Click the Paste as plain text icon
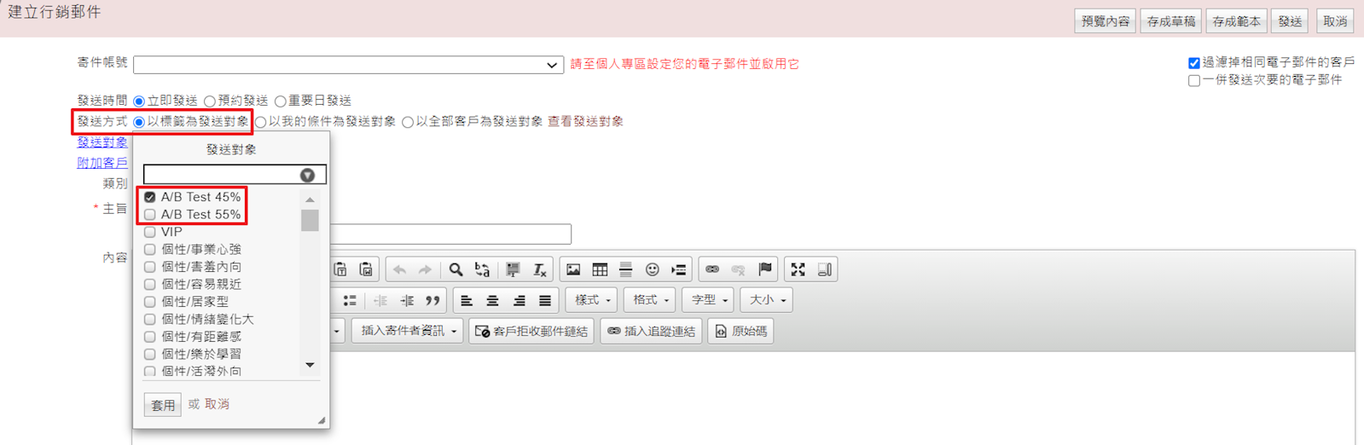The width and height of the screenshot is (1364, 445). click(340, 269)
